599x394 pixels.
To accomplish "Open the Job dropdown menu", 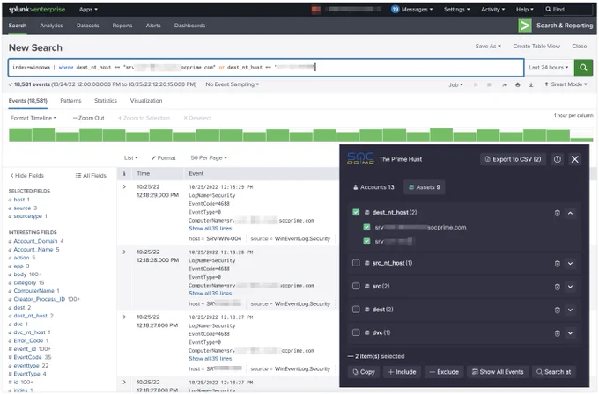I will pyautogui.click(x=455, y=84).
